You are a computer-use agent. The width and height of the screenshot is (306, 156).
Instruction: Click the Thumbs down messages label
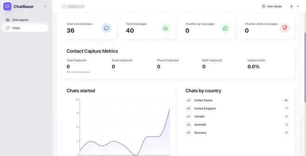click(x=261, y=24)
